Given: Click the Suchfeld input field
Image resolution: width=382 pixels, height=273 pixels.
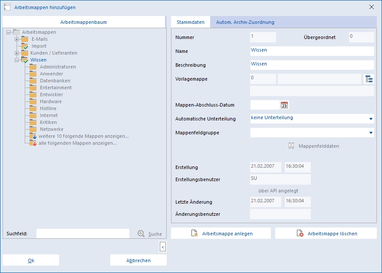Looking at the screenshot, I should point(83,234).
